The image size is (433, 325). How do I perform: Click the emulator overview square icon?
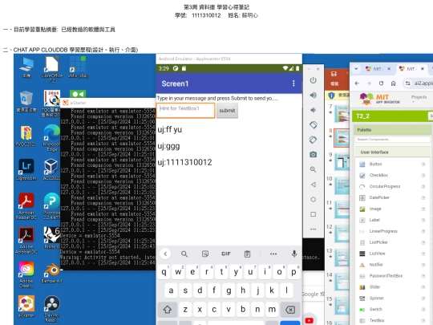(313, 214)
